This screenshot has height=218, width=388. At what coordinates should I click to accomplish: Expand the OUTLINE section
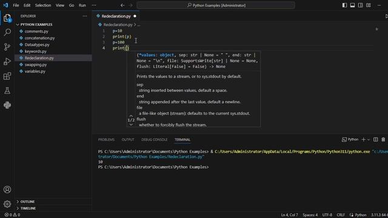coord(53,202)
